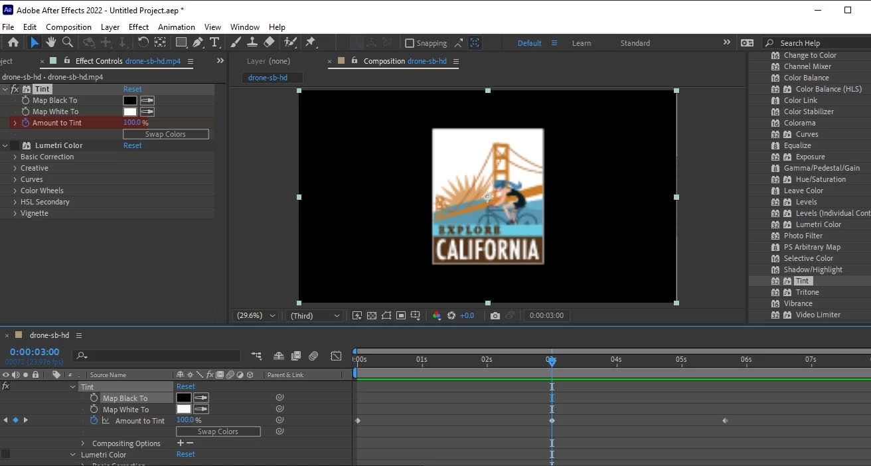871x466 pixels.
Task: Enable the Snapping checkbox
Action: (410, 43)
